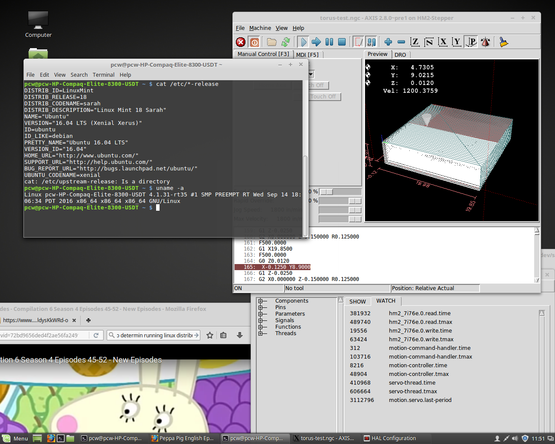Toggle skip lines with slash icon
555x444 pixels.
coord(359,42)
